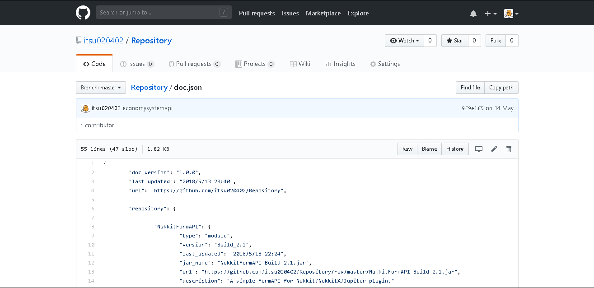View the Raw file
The width and height of the screenshot is (594, 288).
(x=407, y=149)
